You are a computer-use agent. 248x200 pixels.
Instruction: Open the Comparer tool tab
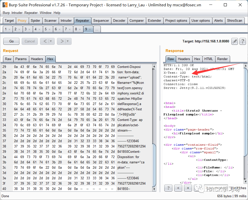[137, 21]
